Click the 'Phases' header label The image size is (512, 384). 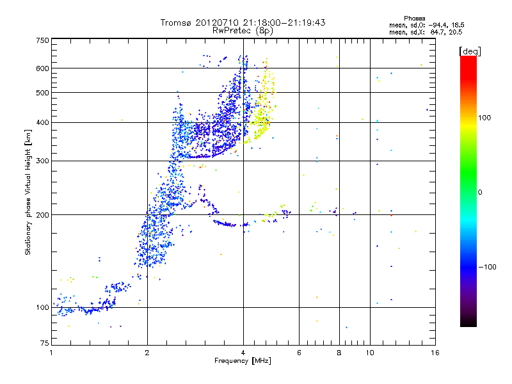pos(414,19)
